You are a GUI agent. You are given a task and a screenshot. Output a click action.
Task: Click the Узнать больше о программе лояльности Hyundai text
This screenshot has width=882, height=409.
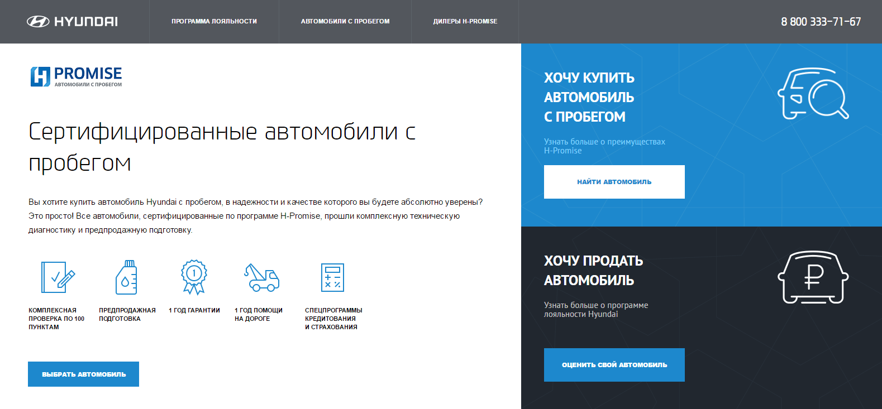click(x=596, y=310)
